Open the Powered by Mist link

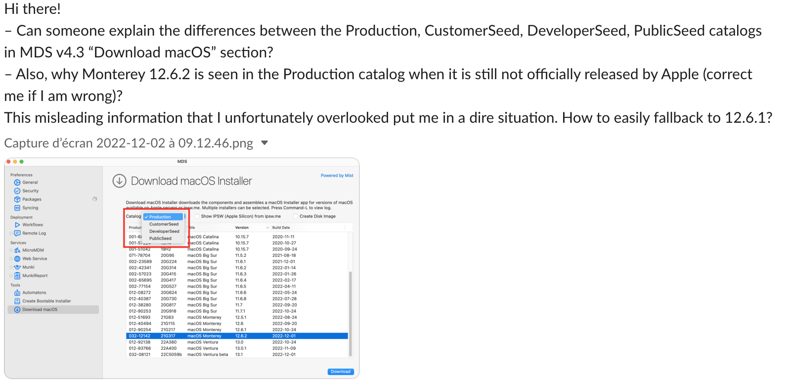[337, 176]
